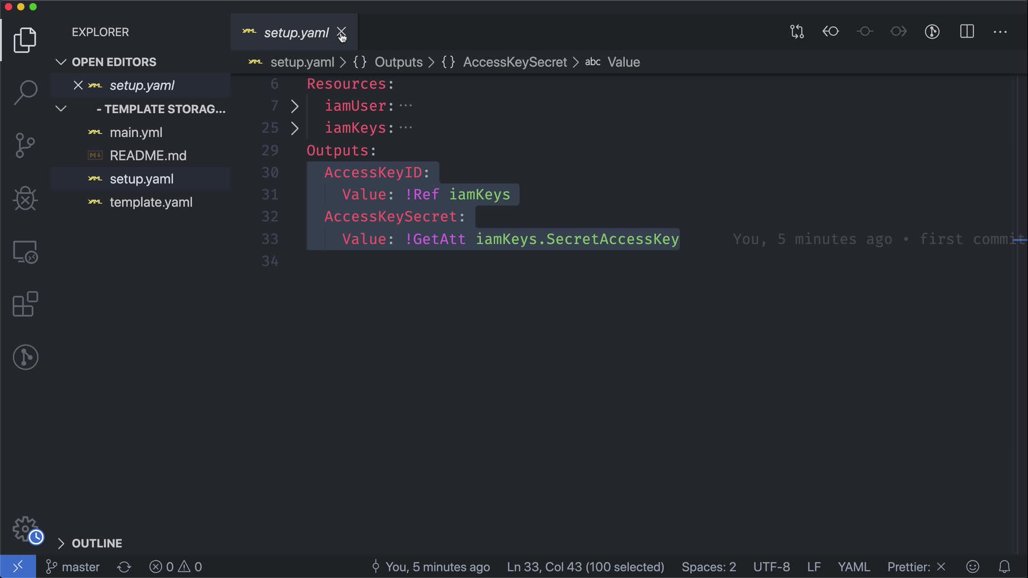This screenshot has height=578, width=1028.
Task: Collapse Open Editors section
Action: point(114,62)
